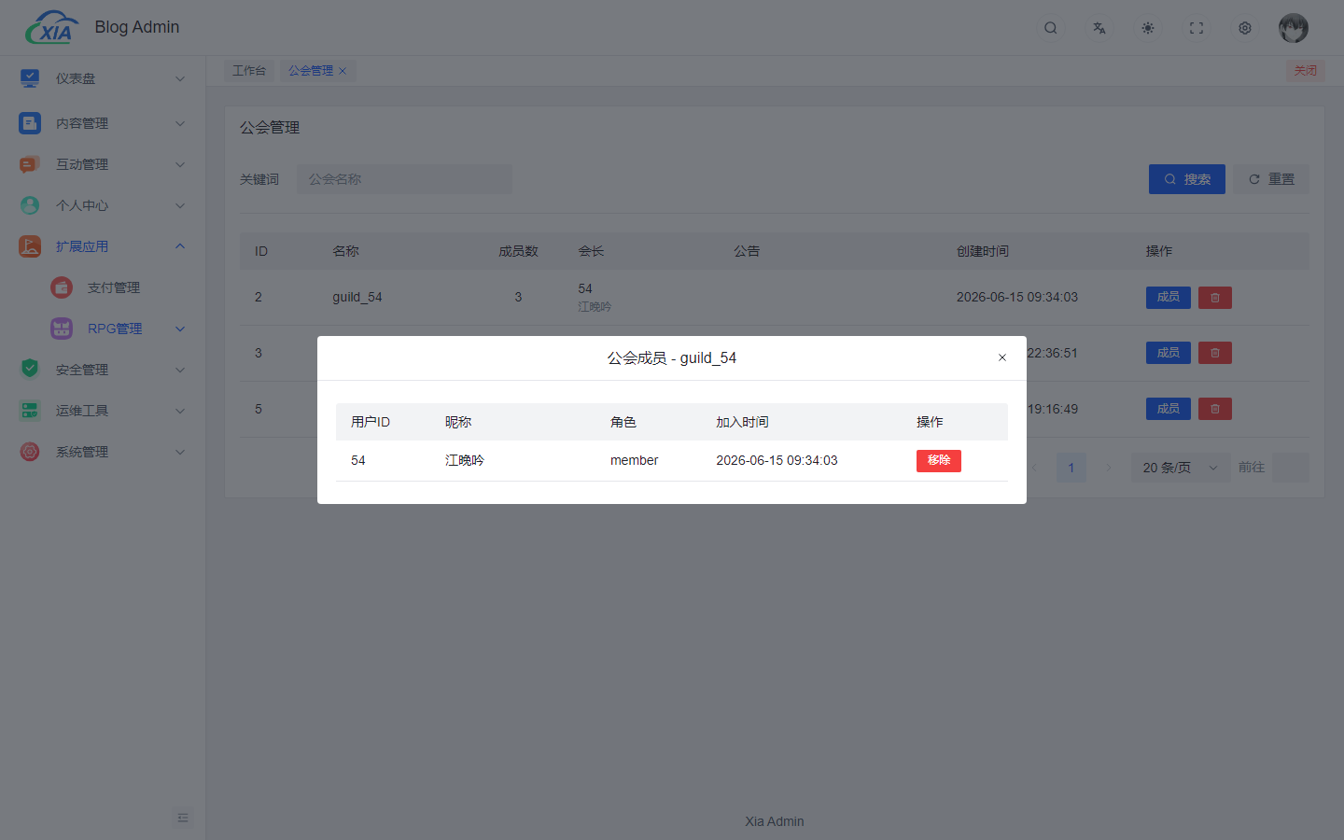Click the next page arrow
Image resolution: width=1344 pixels, height=840 pixels.
pos(1109,468)
